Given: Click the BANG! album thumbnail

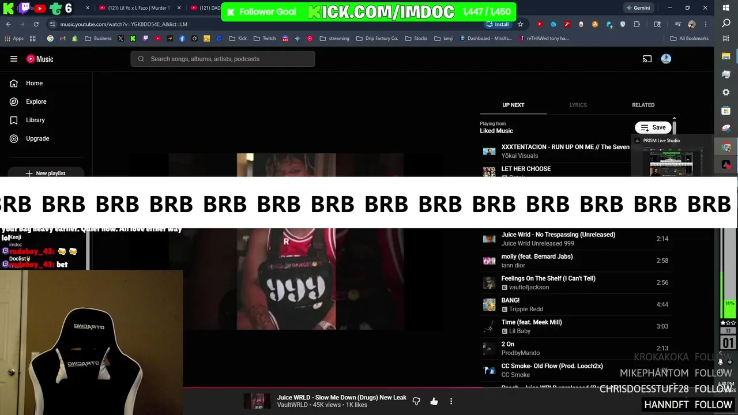Looking at the screenshot, I should click(x=489, y=304).
